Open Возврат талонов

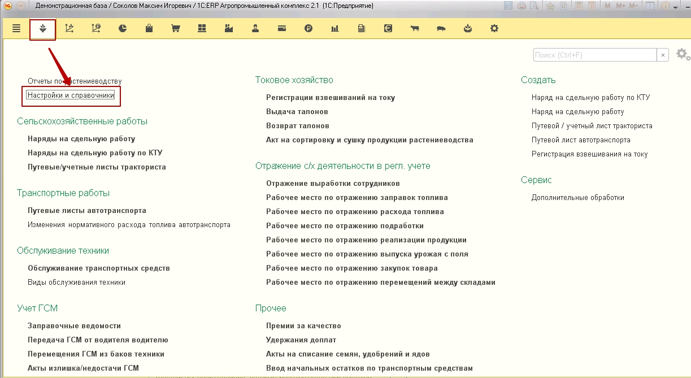click(298, 125)
